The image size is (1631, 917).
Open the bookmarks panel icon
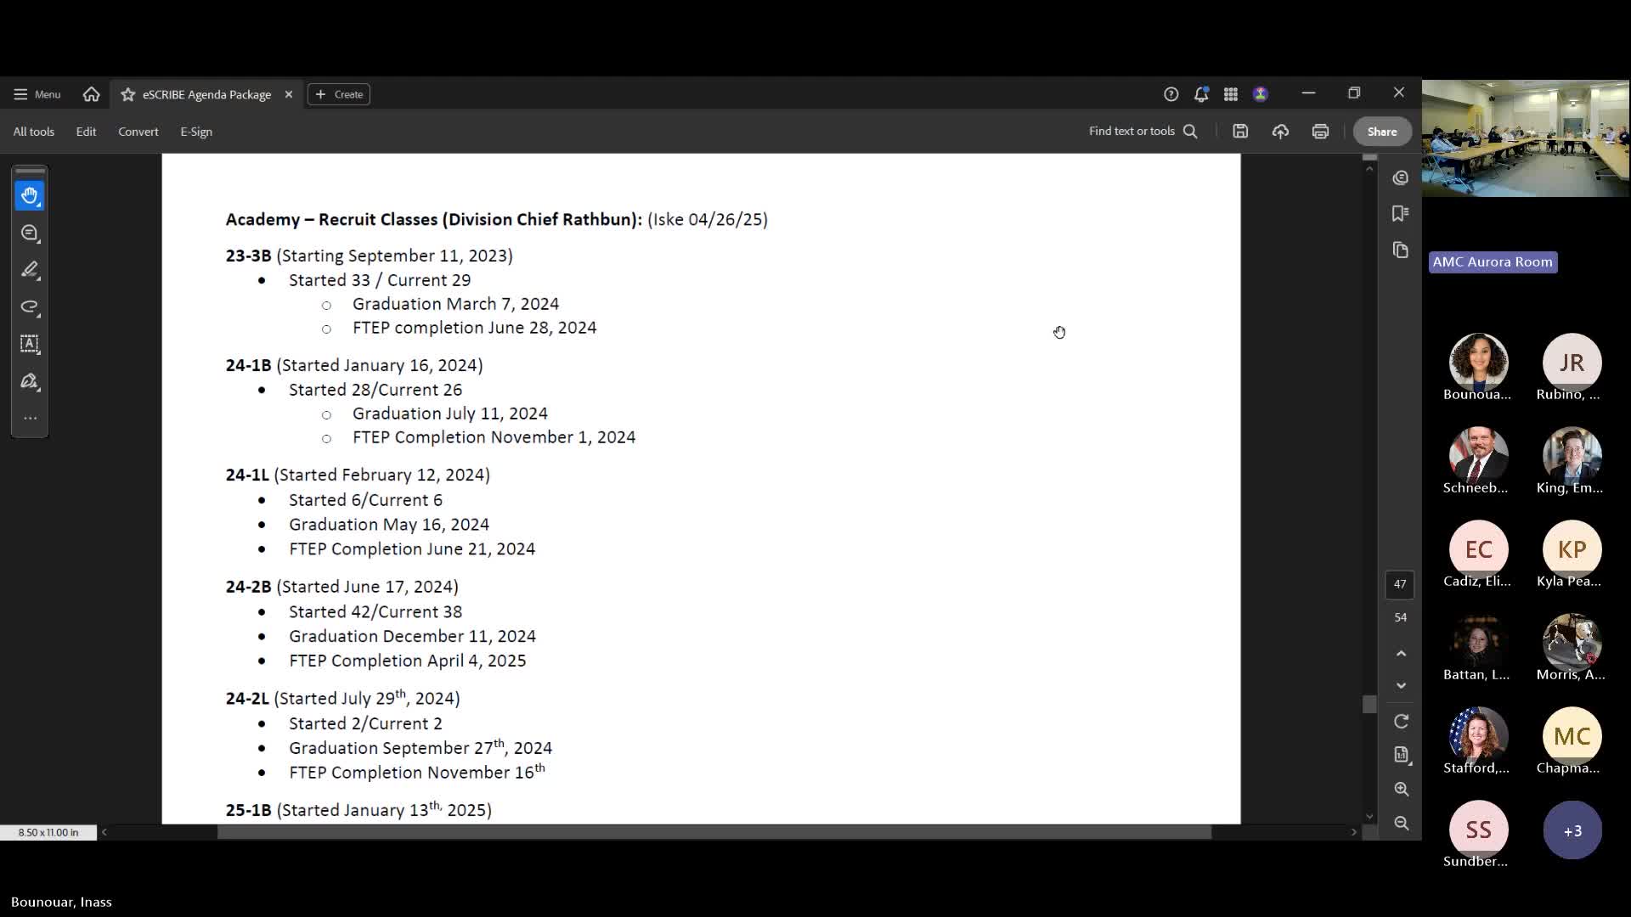pos(1401,213)
